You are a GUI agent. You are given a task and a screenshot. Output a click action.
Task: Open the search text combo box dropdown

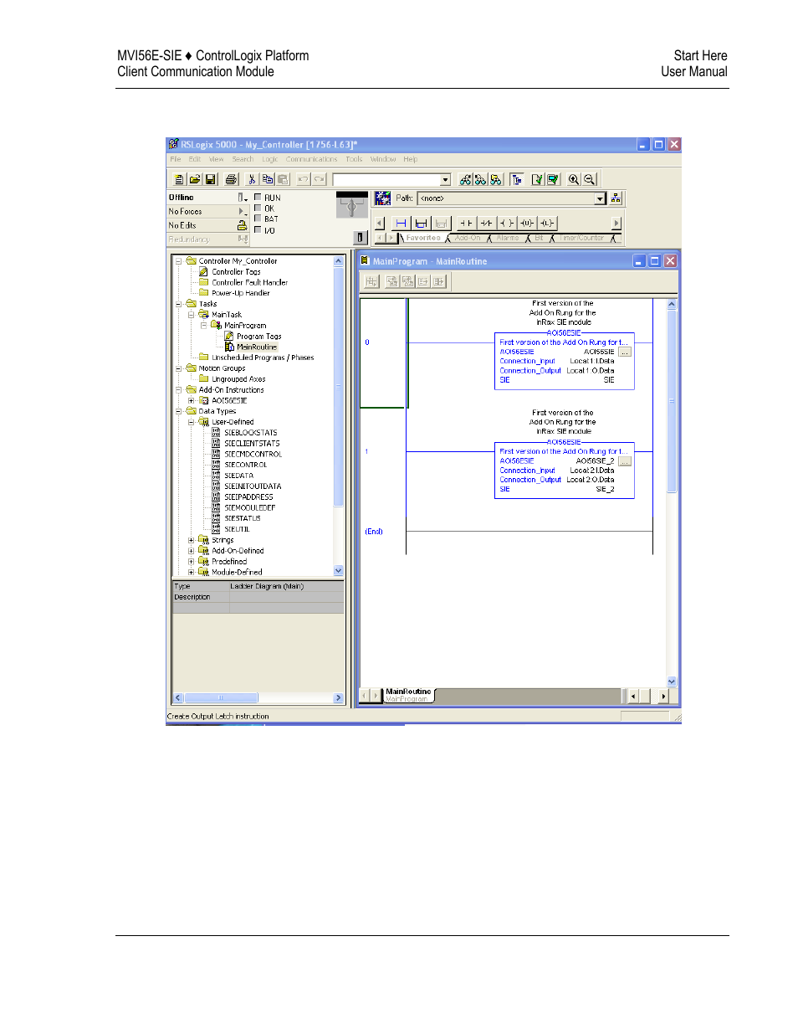coord(445,179)
